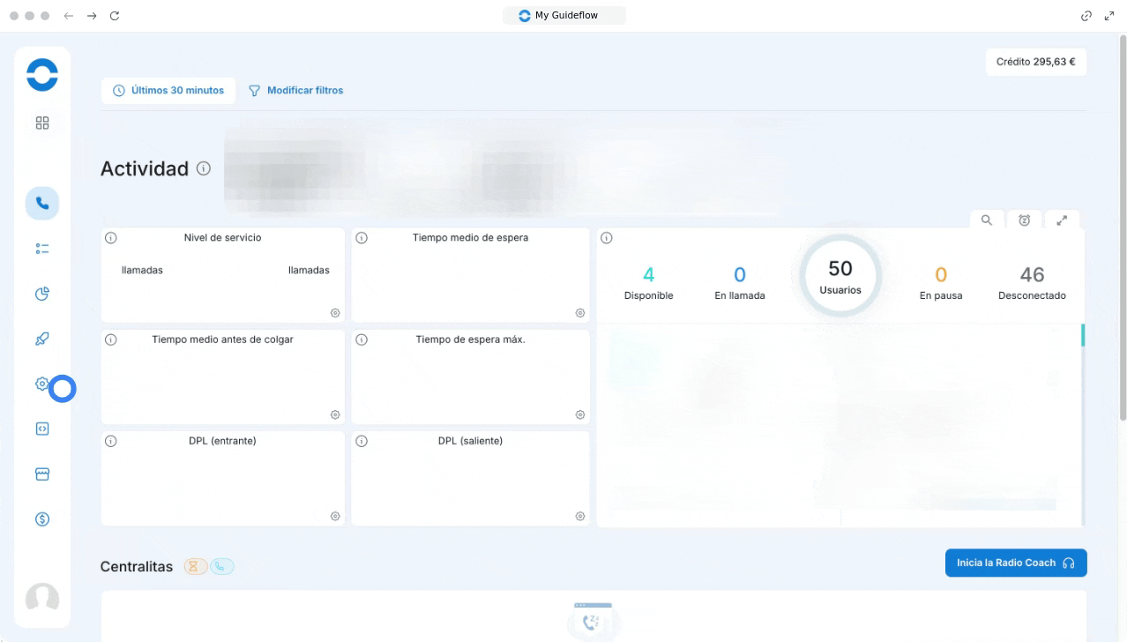
Task: Open the settings gear in sidebar
Action: click(42, 384)
